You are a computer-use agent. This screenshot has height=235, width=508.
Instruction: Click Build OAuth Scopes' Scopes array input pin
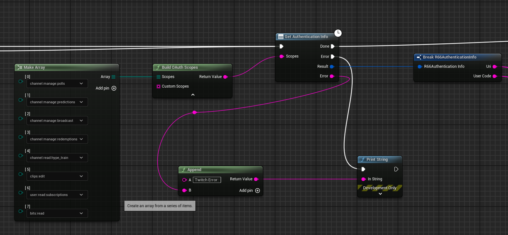point(158,77)
